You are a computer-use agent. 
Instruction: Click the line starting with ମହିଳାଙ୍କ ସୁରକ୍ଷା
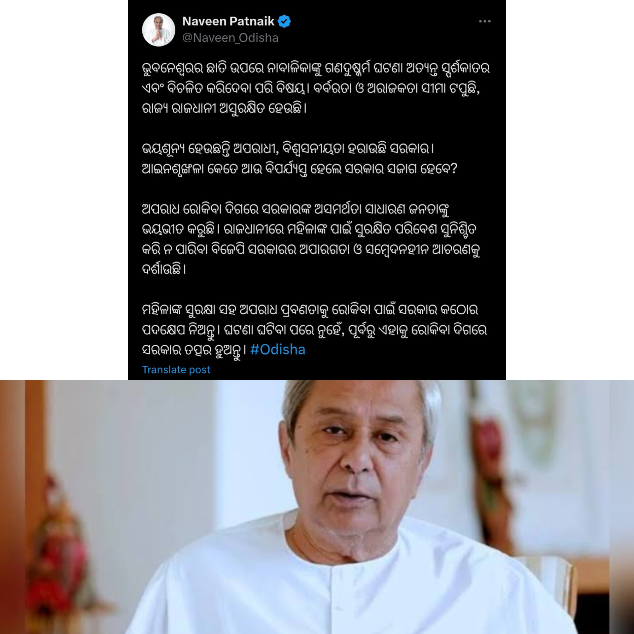coord(310,310)
